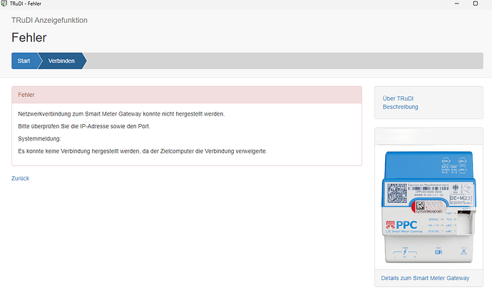492x298 pixels.
Task: Click the Netzwerkverbindung error message line
Action: coord(121,114)
